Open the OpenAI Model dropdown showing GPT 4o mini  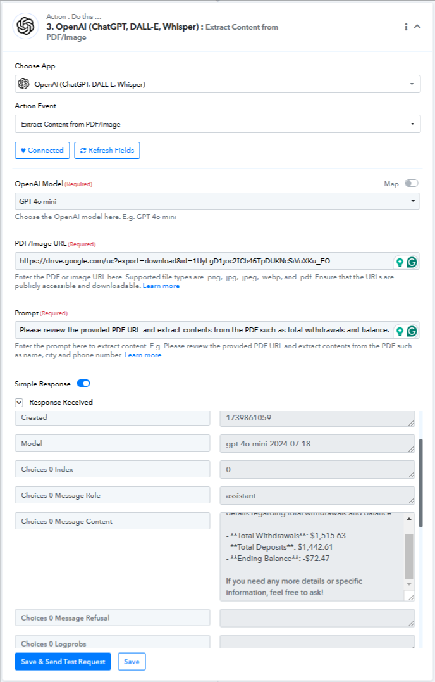click(217, 201)
